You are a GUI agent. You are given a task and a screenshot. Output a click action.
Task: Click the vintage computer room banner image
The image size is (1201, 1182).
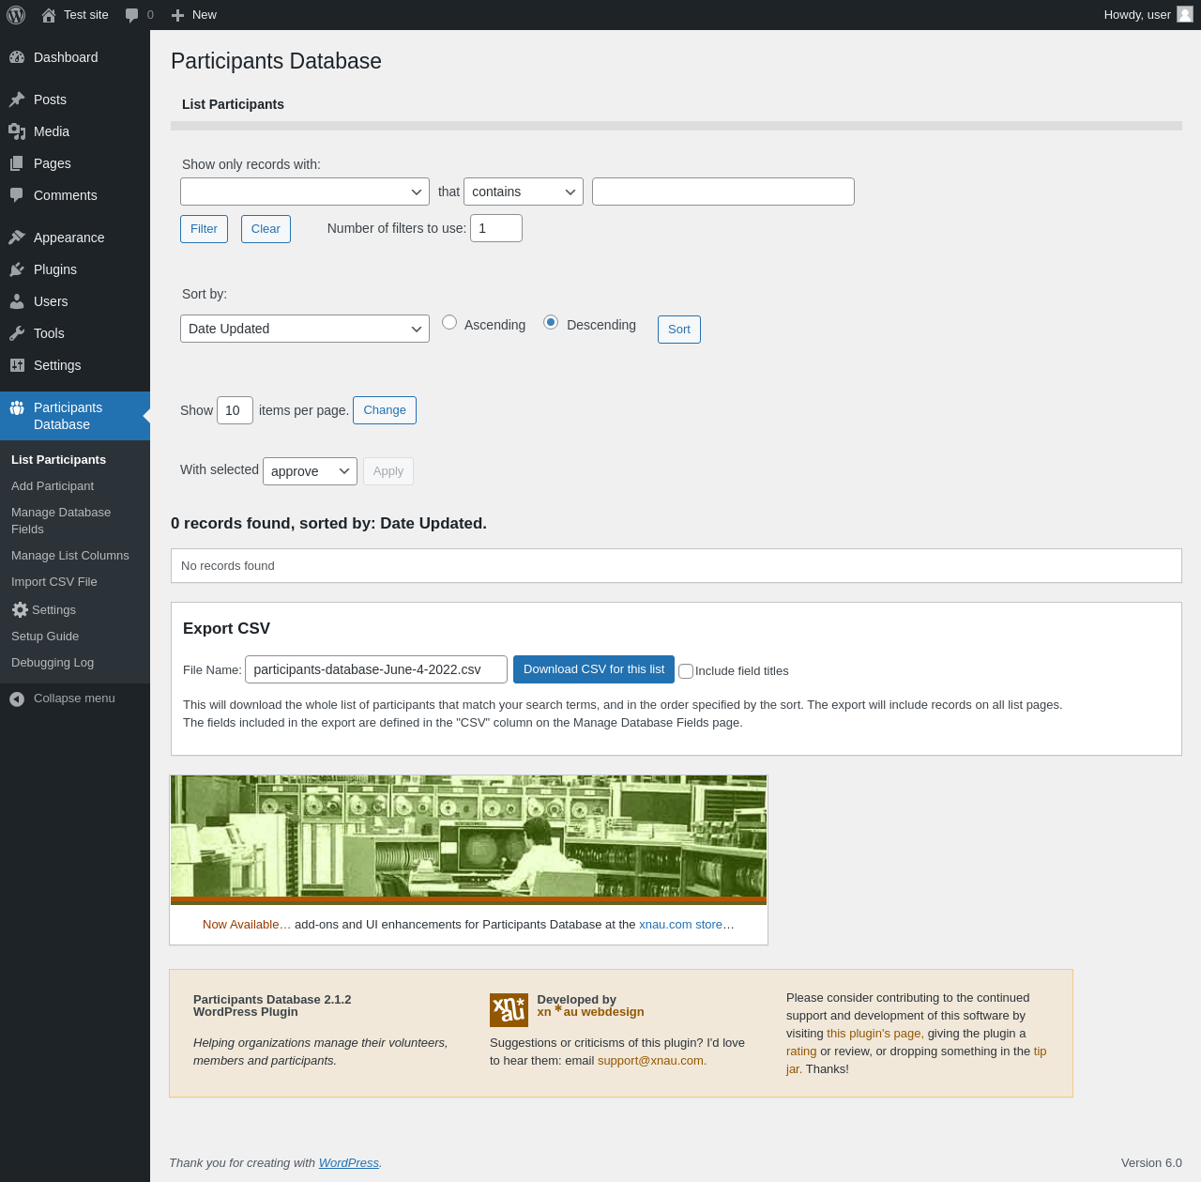coord(468,839)
